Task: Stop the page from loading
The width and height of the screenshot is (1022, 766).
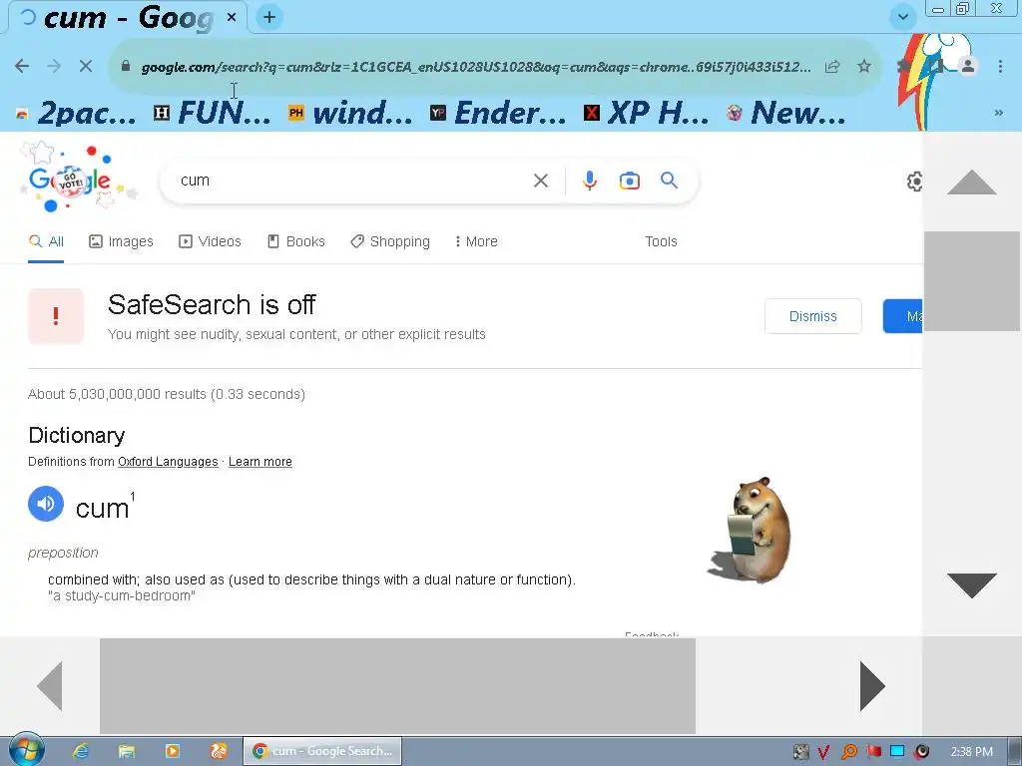Action: 86,66
